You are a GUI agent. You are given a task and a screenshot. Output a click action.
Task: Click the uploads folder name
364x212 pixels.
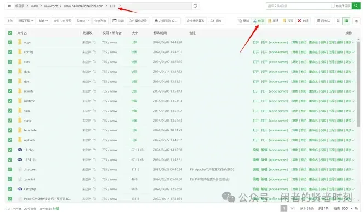[x=30, y=140]
